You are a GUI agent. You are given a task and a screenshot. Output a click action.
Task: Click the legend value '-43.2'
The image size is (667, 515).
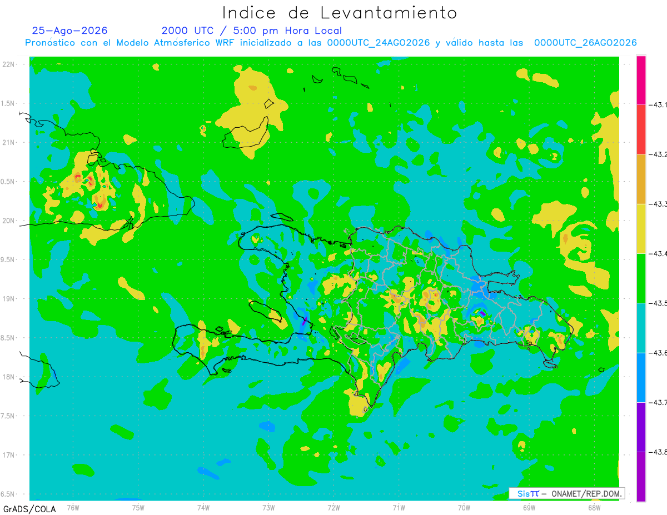[659, 154]
